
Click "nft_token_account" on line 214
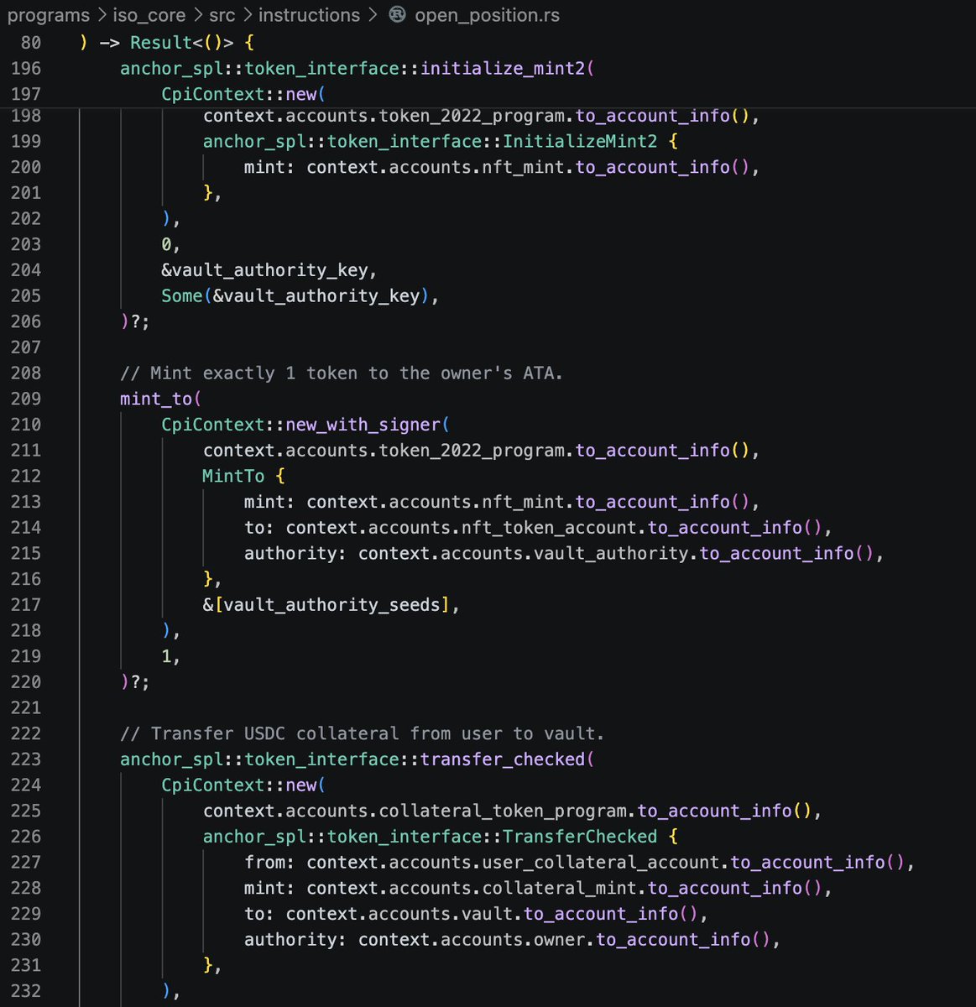coord(550,527)
